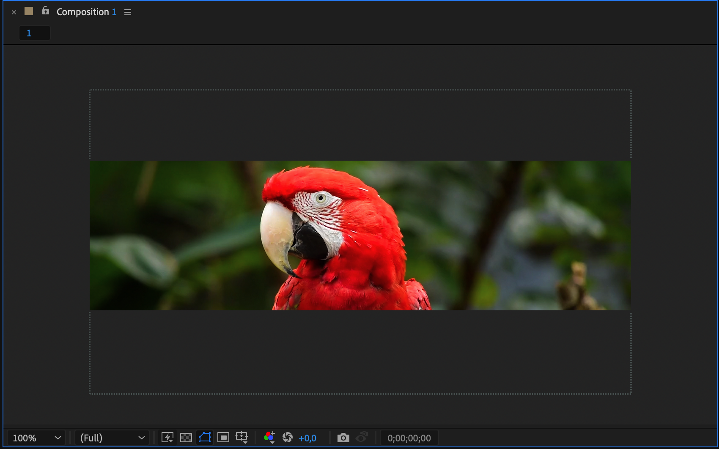Click the tan panel label color swatch
Screen dimensions: 719x449
(x=29, y=11)
